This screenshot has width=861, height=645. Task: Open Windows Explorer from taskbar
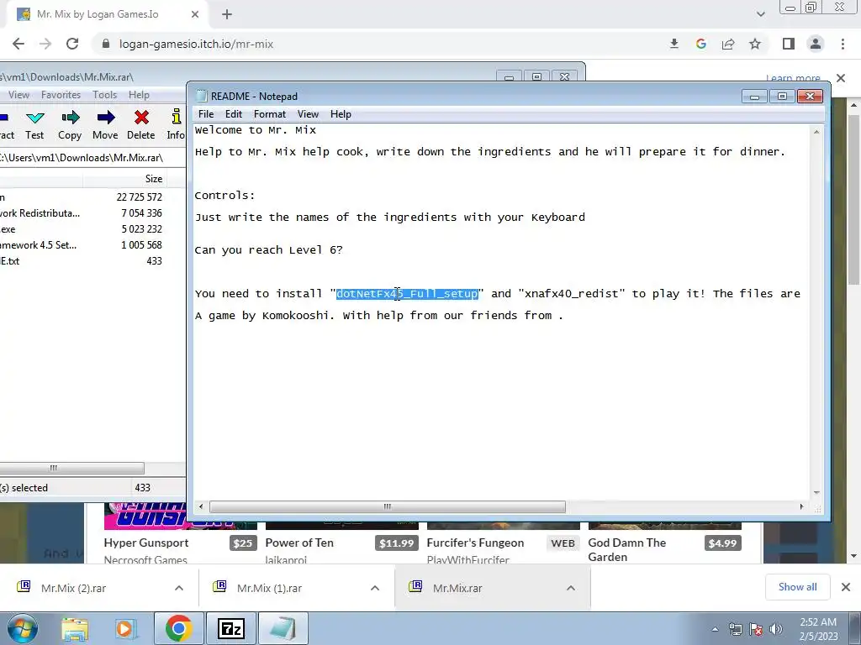(75, 628)
